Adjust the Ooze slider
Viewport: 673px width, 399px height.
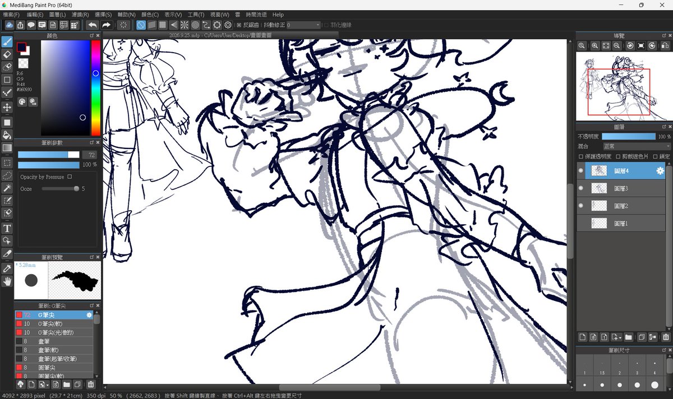tap(60, 189)
